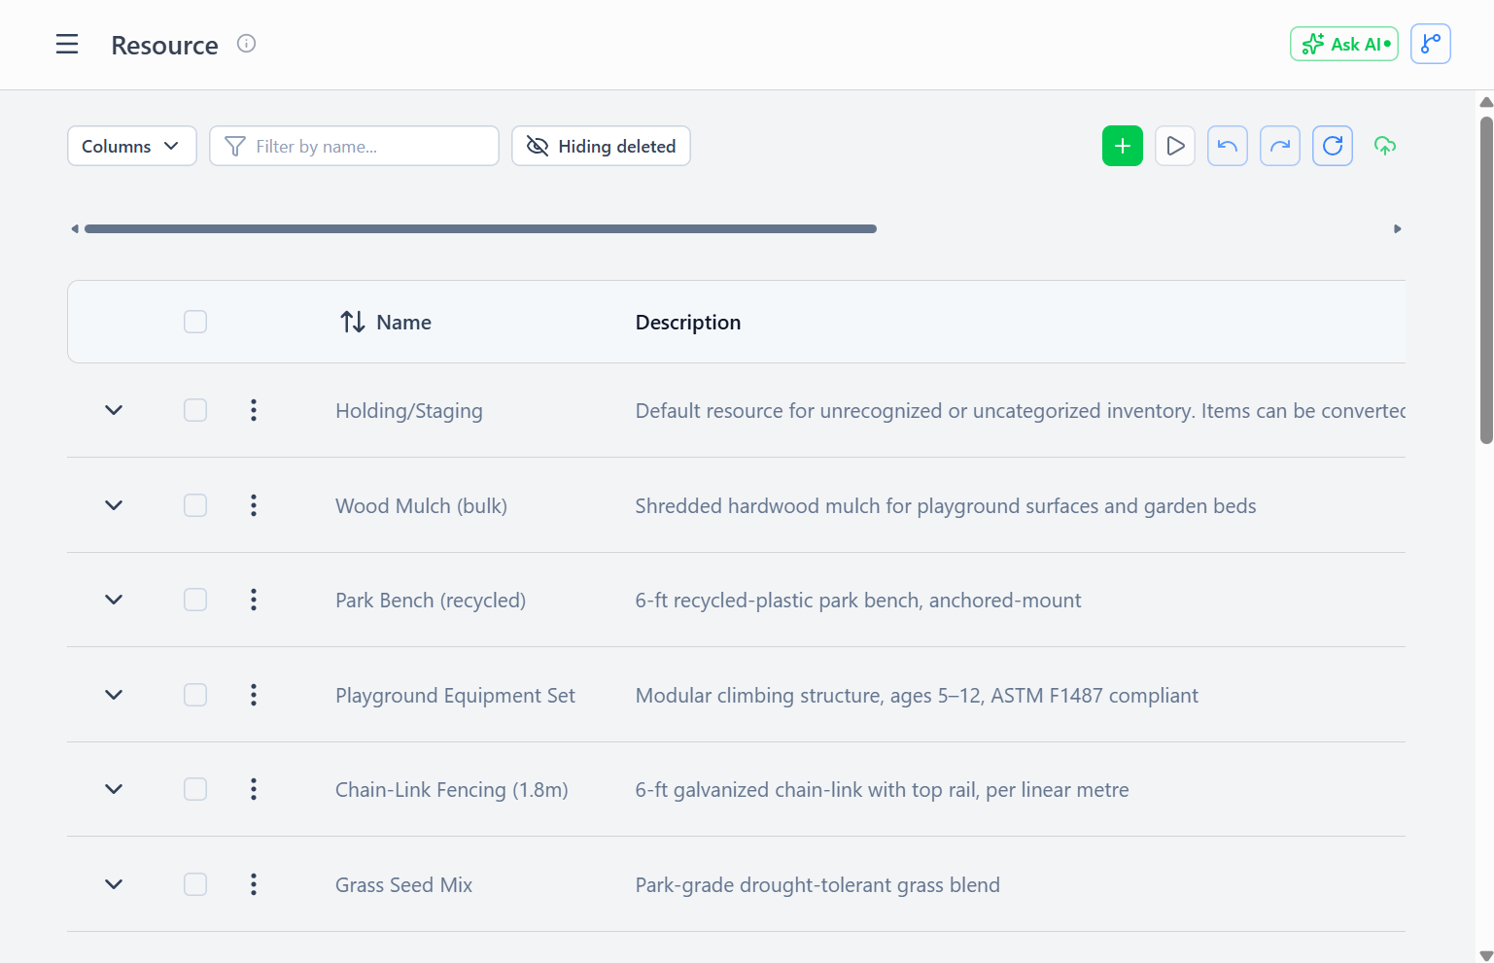
Task: Click the play run button
Action: pyautogui.click(x=1175, y=146)
